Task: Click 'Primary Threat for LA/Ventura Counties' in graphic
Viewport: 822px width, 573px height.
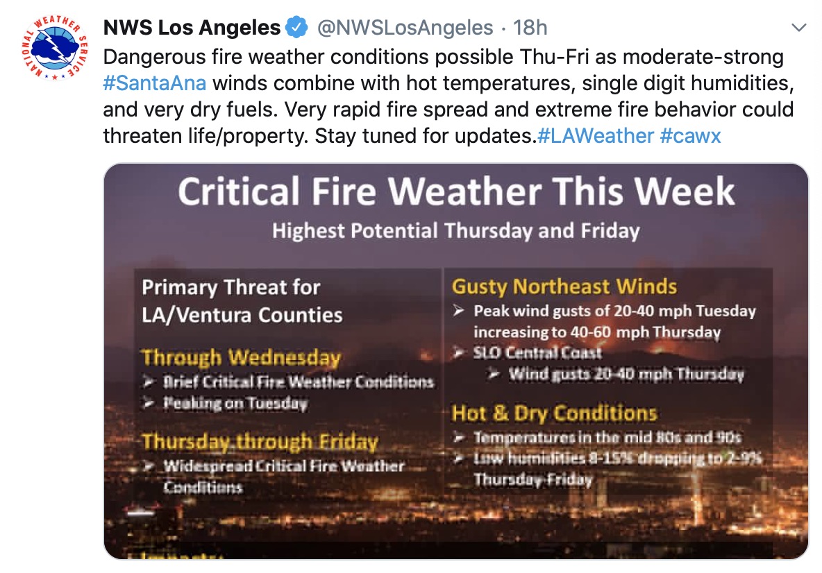Action: click(x=242, y=301)
